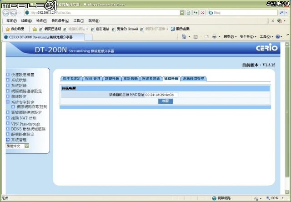Viewport: 291px width, 202px height.
Task: Open the 100% zoom level dropdown
Action: click(283, 198)
